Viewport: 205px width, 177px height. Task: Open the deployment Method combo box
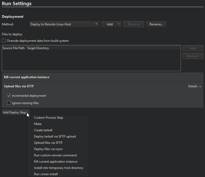point(64,24)
